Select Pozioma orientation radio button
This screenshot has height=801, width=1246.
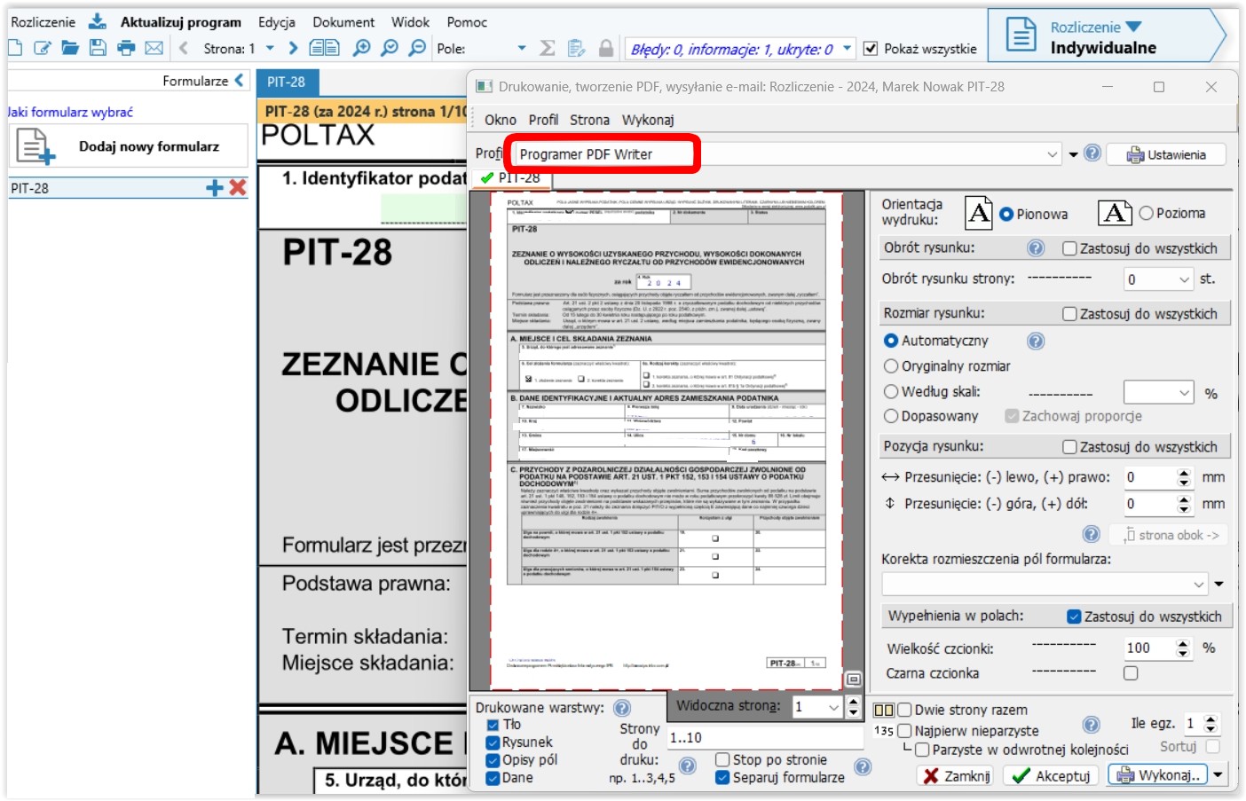click(1146, 214)
